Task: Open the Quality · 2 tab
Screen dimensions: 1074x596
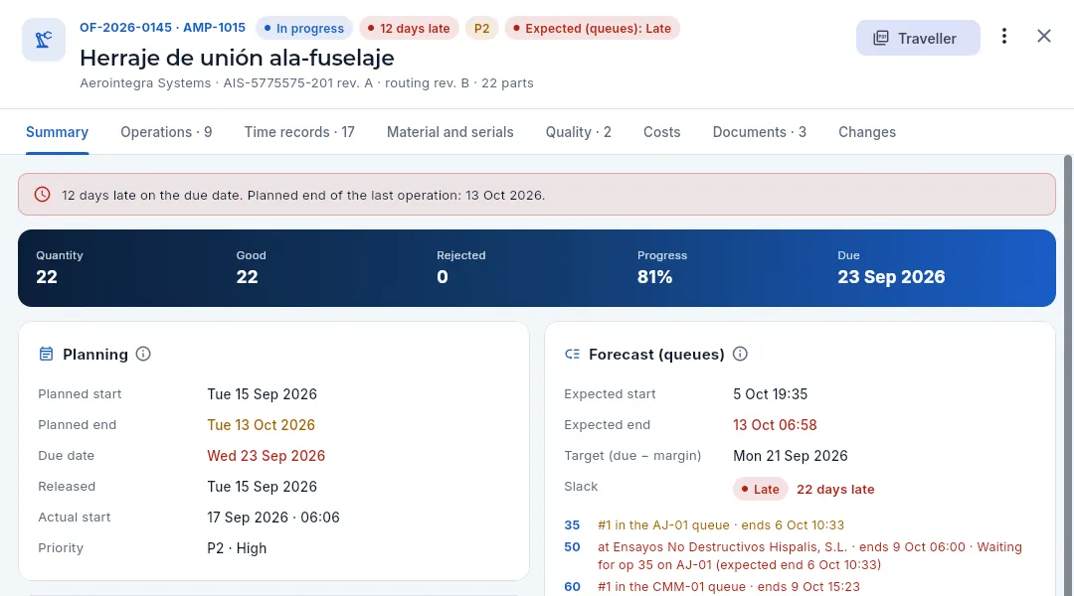Action: 578,132
